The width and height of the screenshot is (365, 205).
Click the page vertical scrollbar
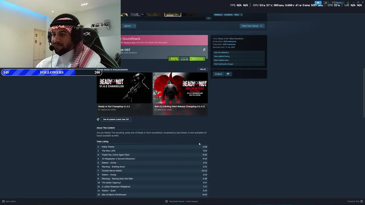(x=364, y=93)
